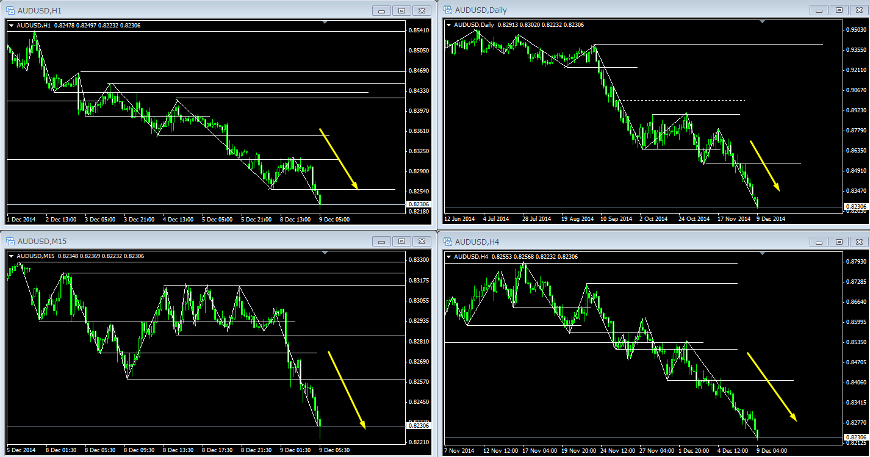This screenshot has width=870, height=457.
Task: Click the chart shift marker in Daily chart
Action: (763, 22)
